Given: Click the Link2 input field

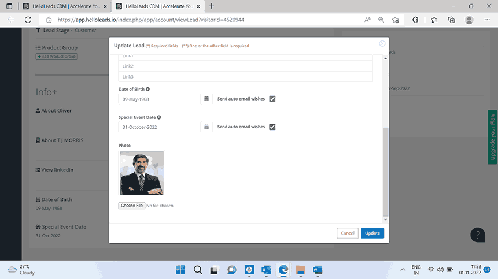Looking at the screenshot, I should (245, 66).
